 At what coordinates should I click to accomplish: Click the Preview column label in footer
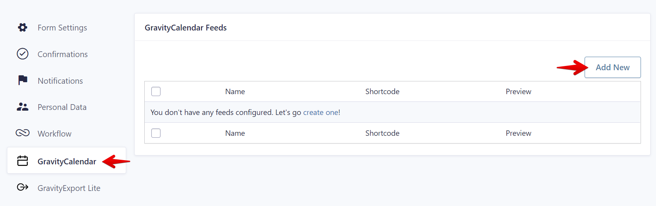(x=518, y=133)
